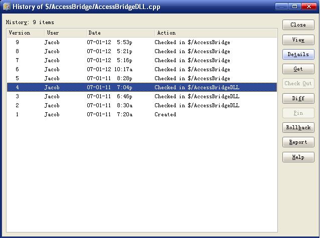Select highlighted version 4 row at 7:04p
Image resolution: width=321 pixels, height=238 pixels.
pos(142,87)
